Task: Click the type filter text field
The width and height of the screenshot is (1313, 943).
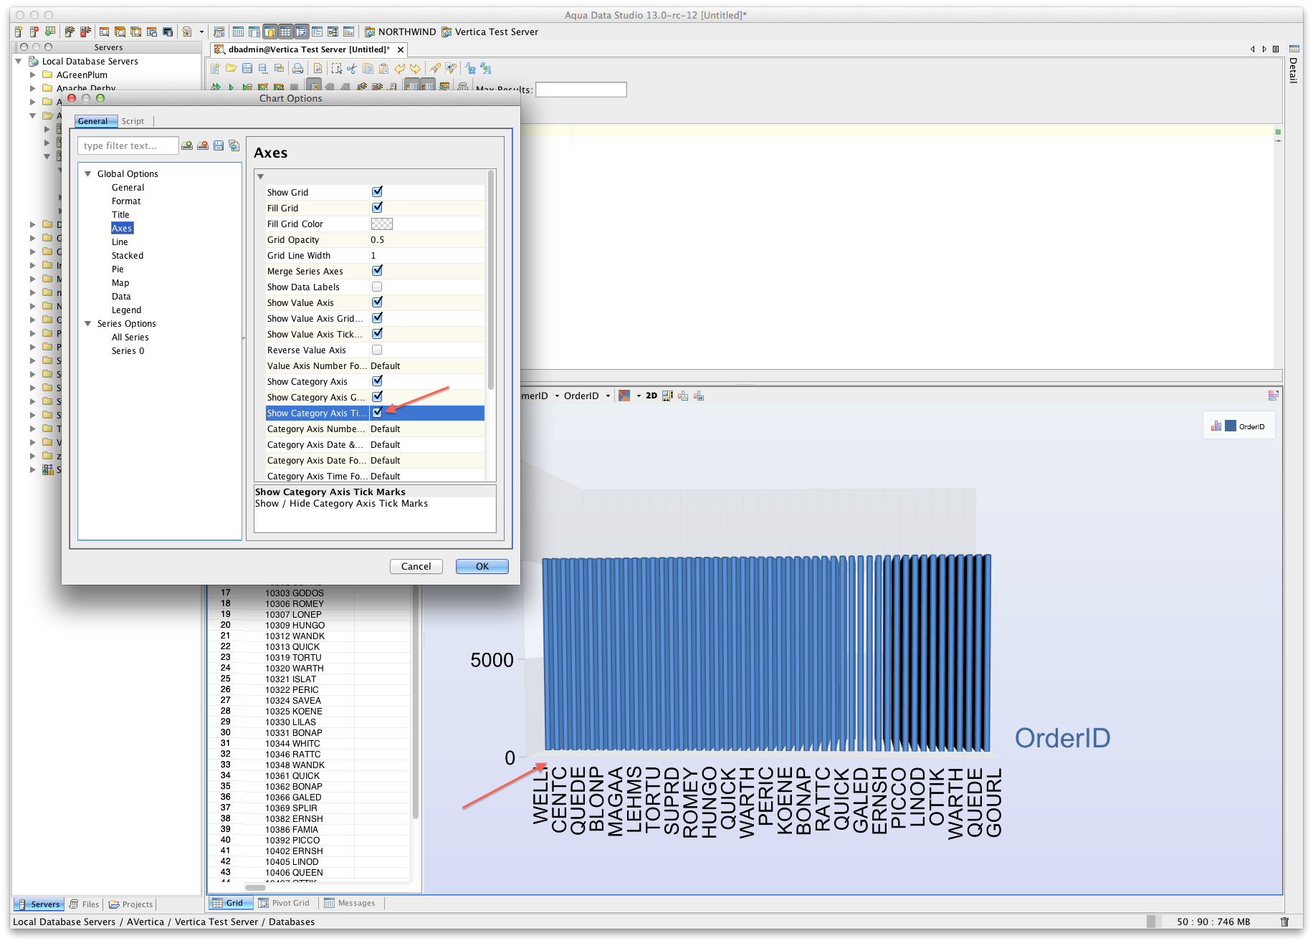Action: [x=128, y=145]
